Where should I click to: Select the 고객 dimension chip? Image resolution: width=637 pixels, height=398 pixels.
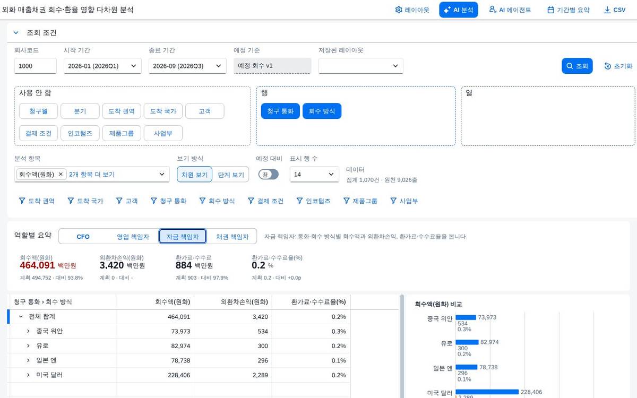205,111
